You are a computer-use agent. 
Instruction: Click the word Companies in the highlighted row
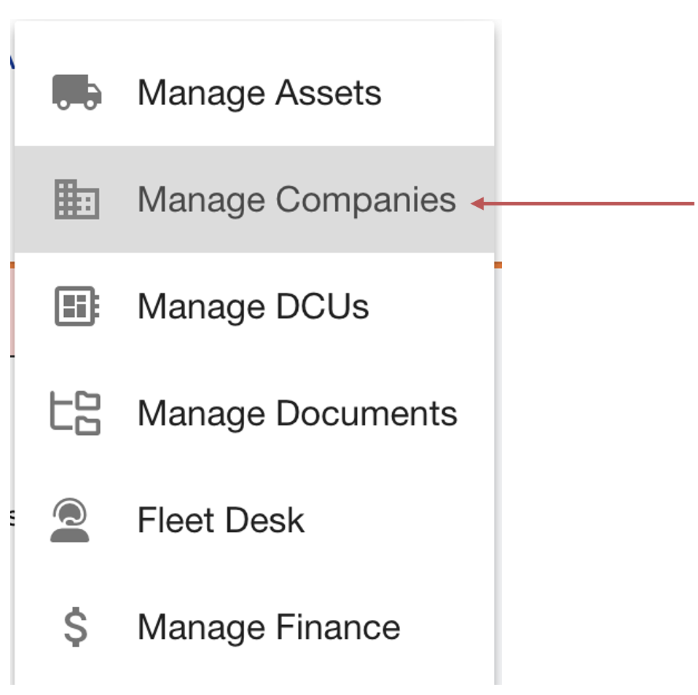click(x=366, y=200)
